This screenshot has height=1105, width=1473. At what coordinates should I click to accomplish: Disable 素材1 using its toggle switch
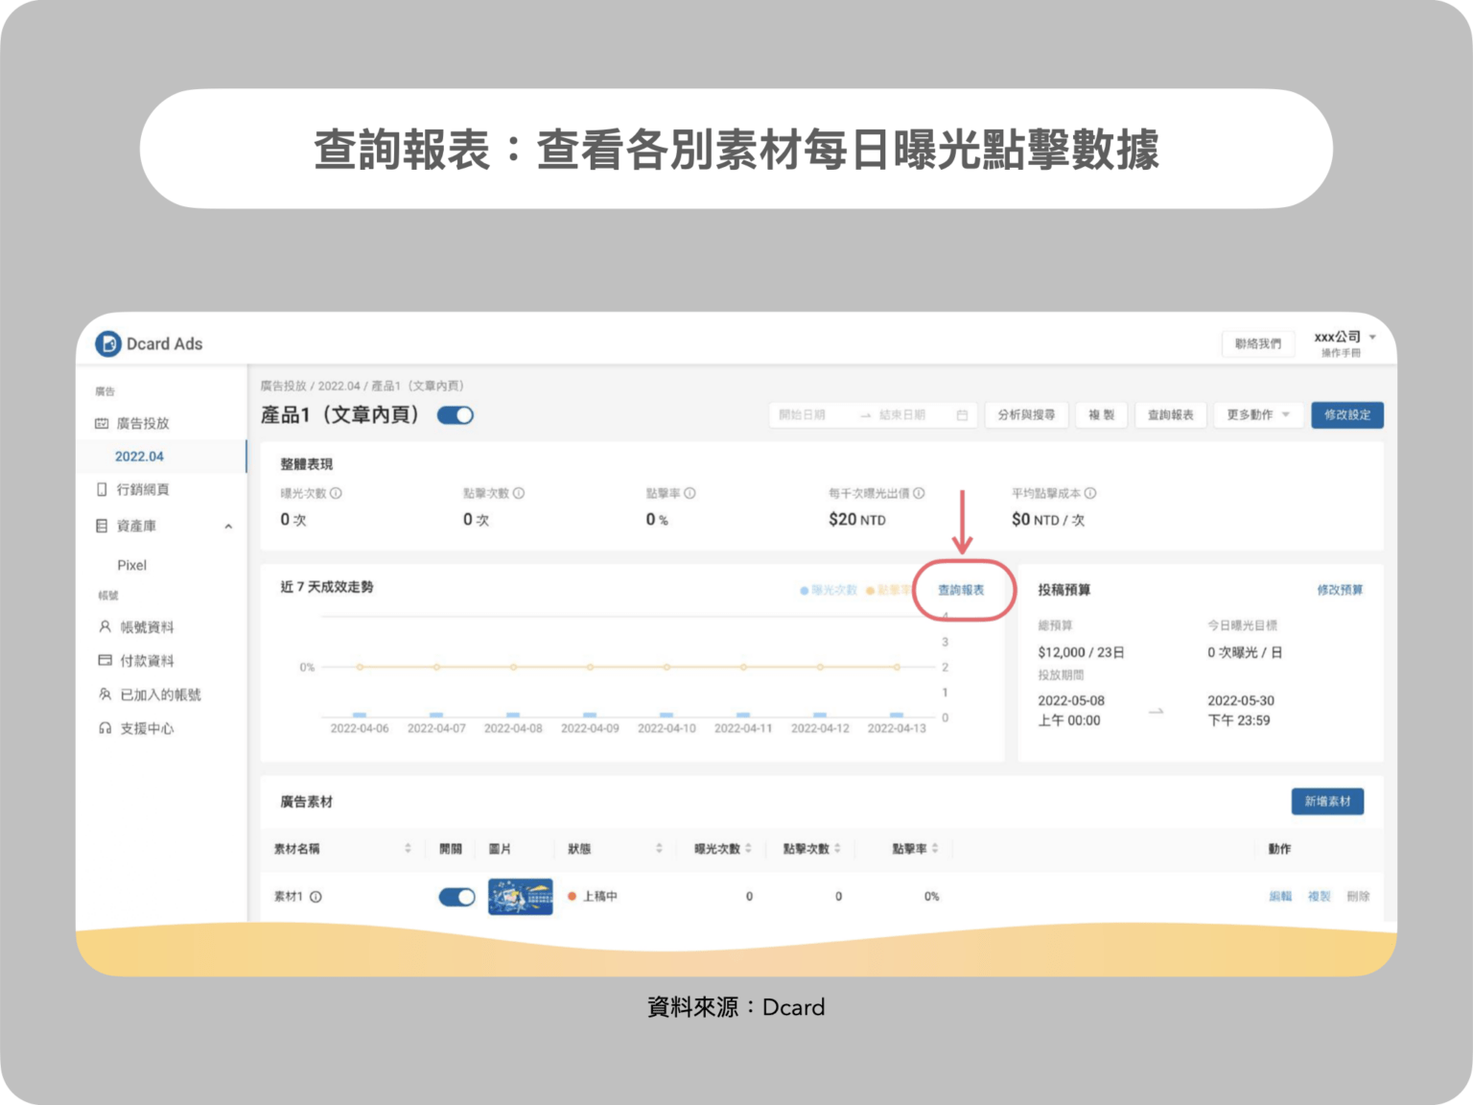point(456,896)
